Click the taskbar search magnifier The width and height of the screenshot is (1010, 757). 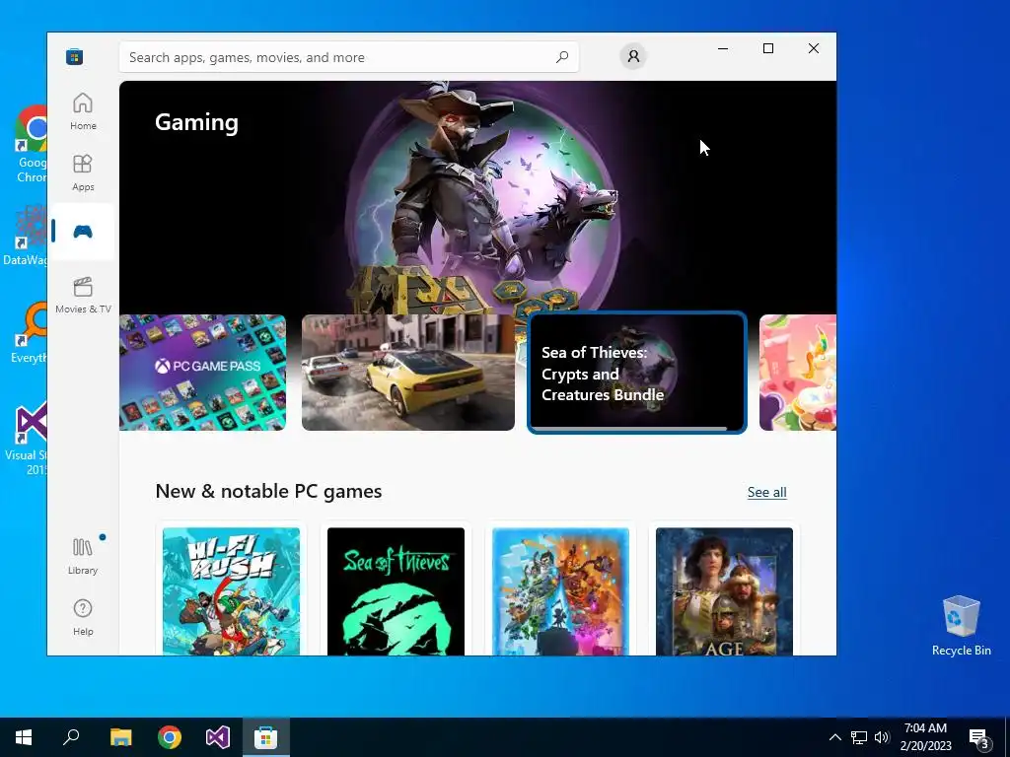click(71, 737)
